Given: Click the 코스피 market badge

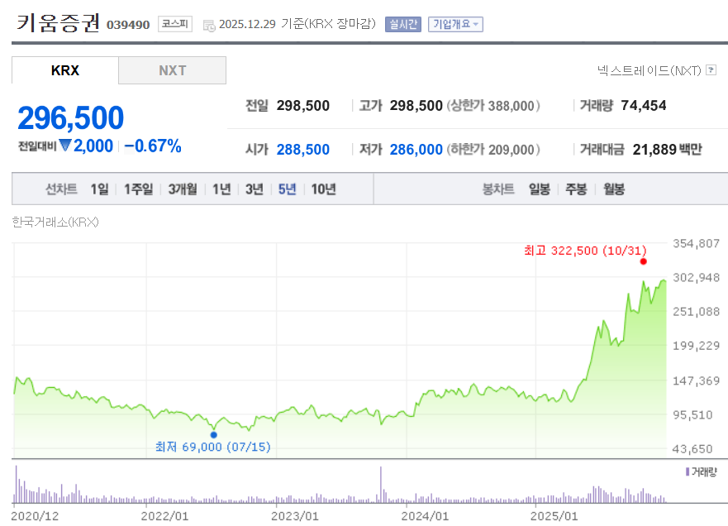Looking at the screenshot, I should 175,24.
